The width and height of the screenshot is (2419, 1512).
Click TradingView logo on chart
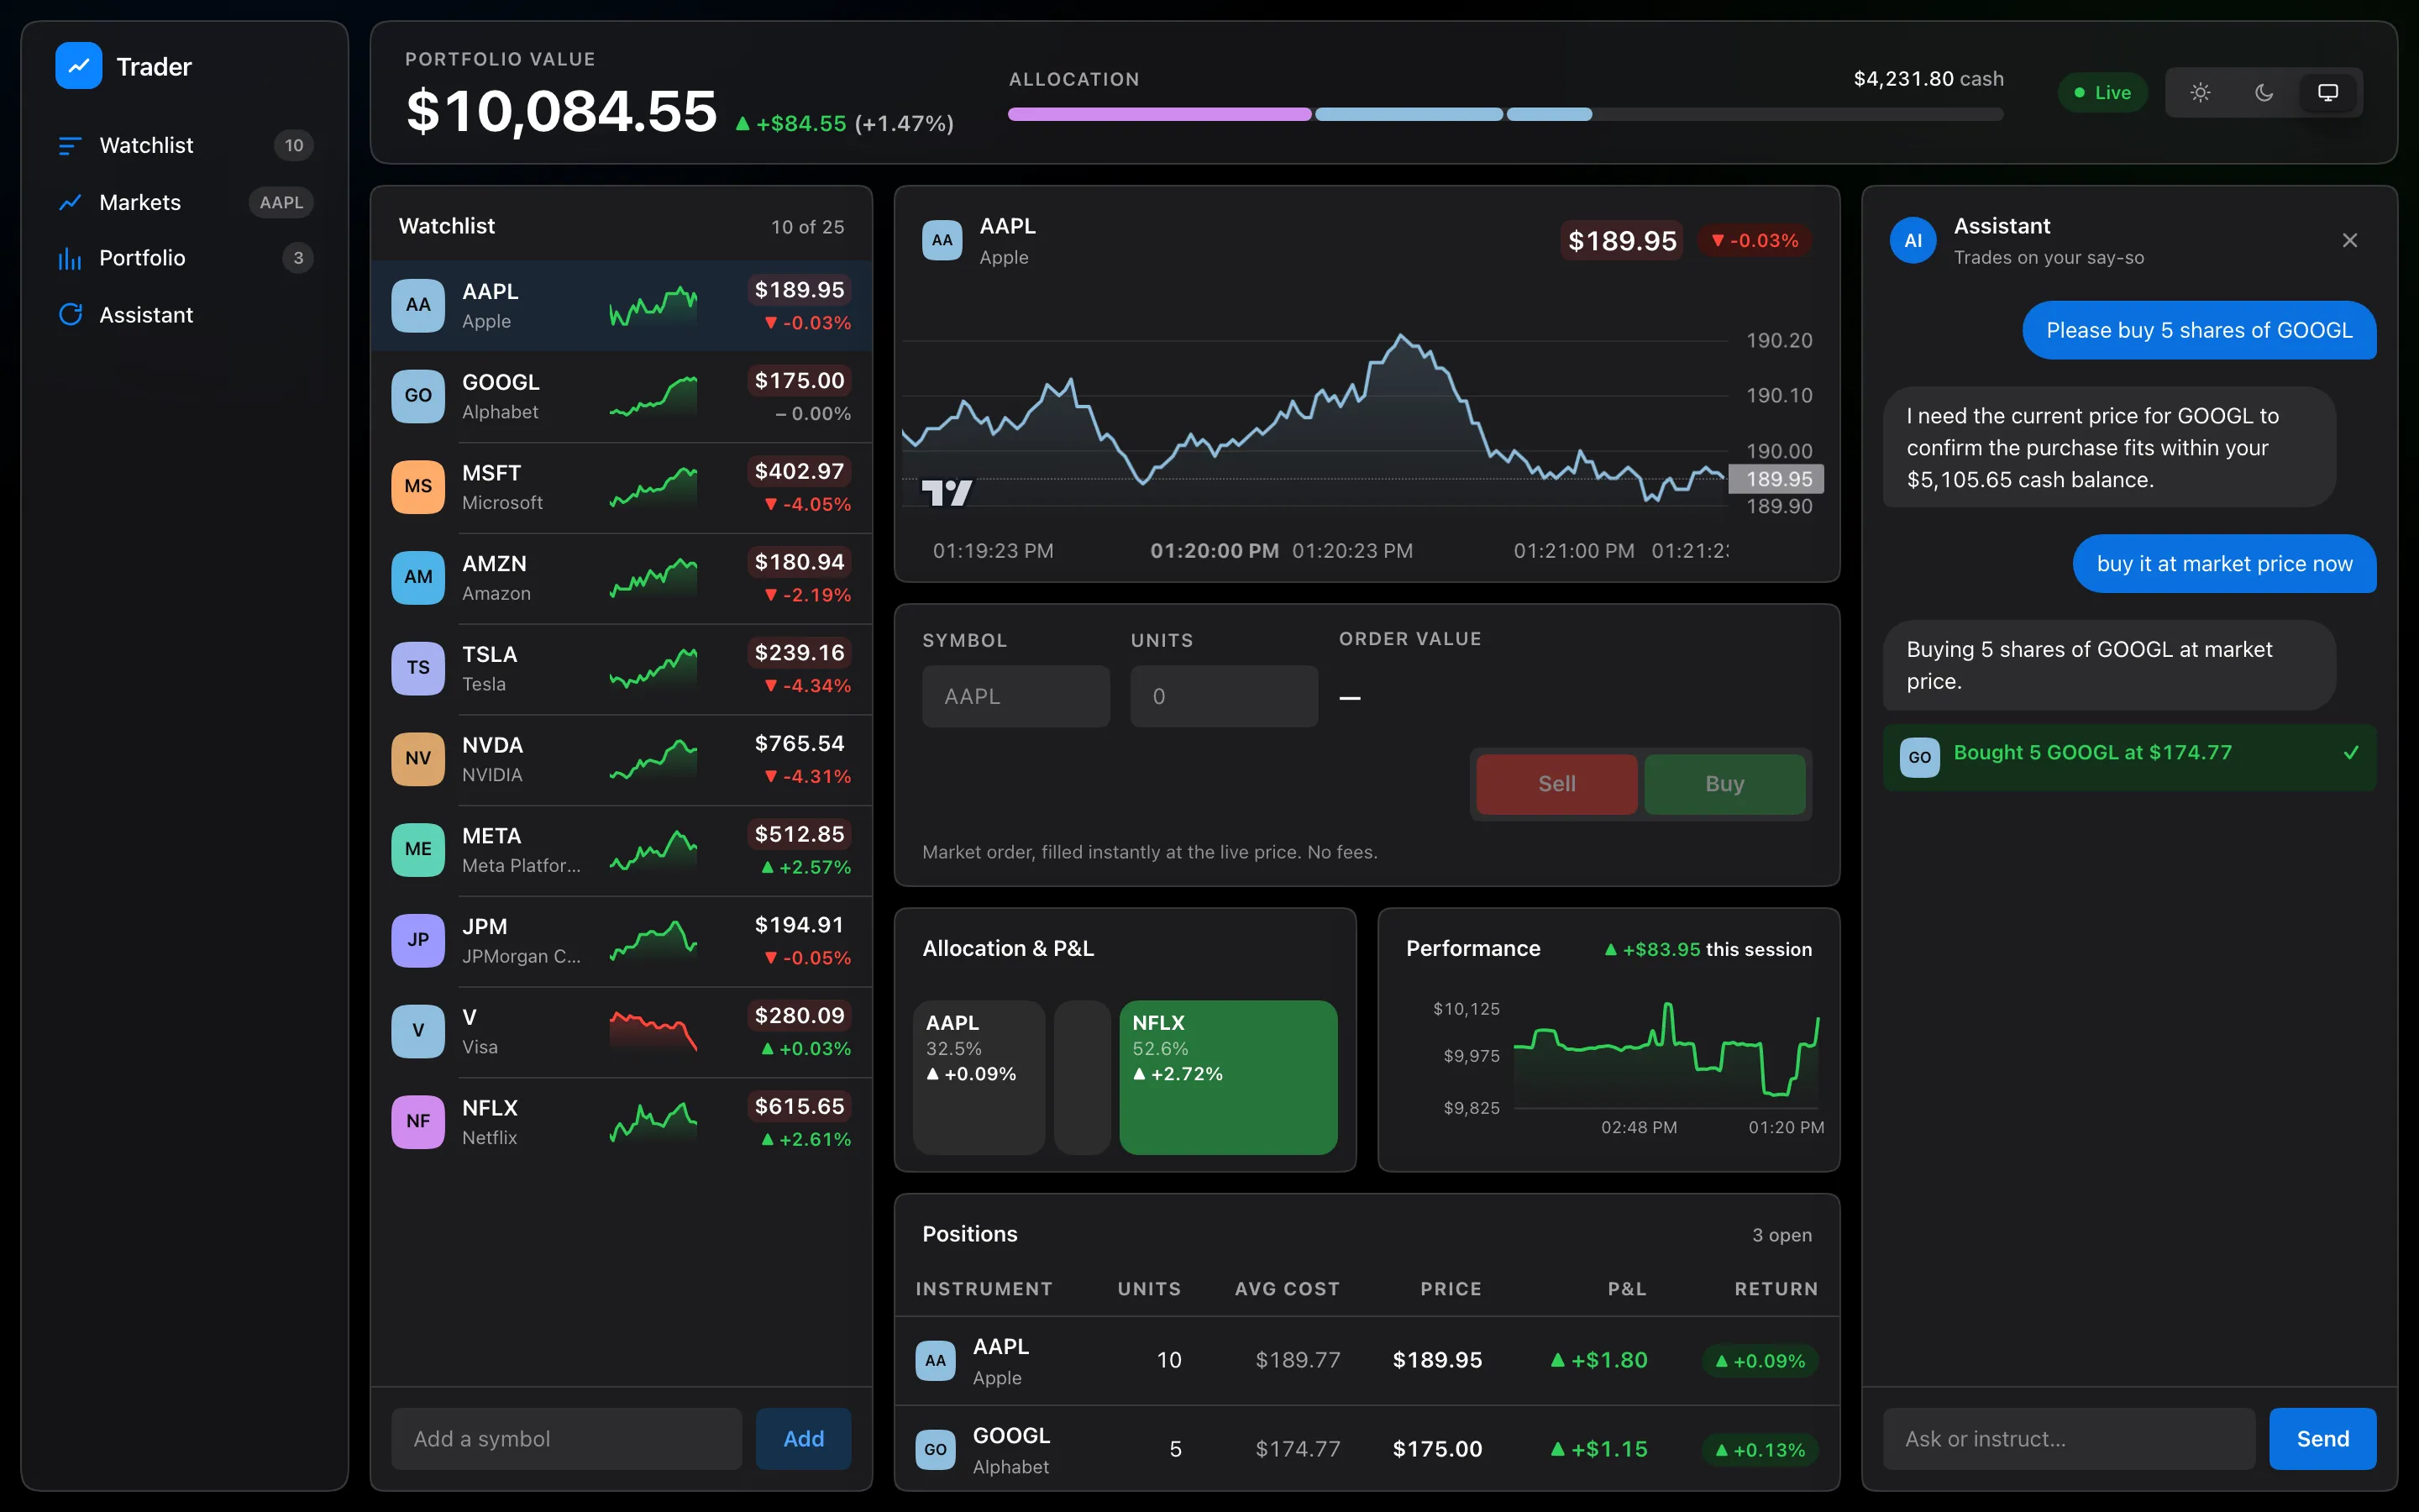(x=946, y=493)
